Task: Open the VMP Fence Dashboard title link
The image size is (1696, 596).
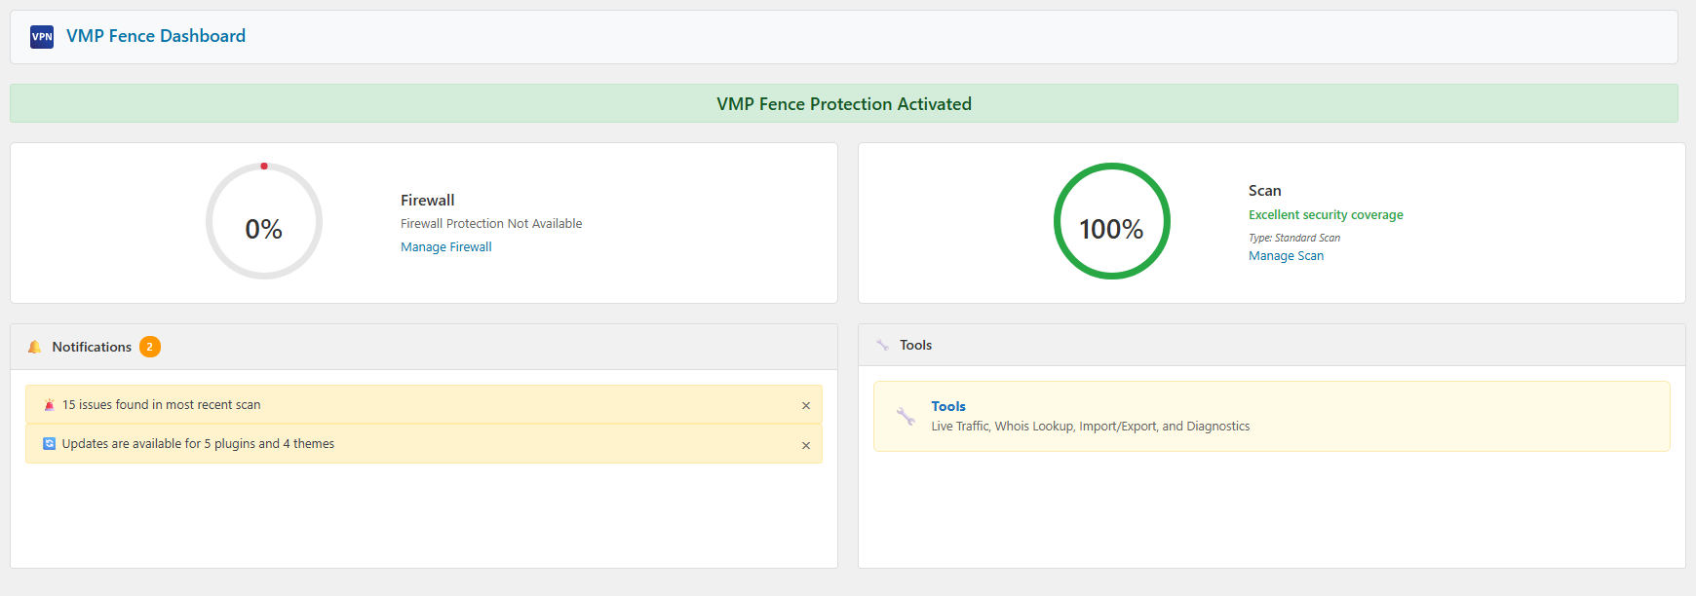Action: pos(156,36)
